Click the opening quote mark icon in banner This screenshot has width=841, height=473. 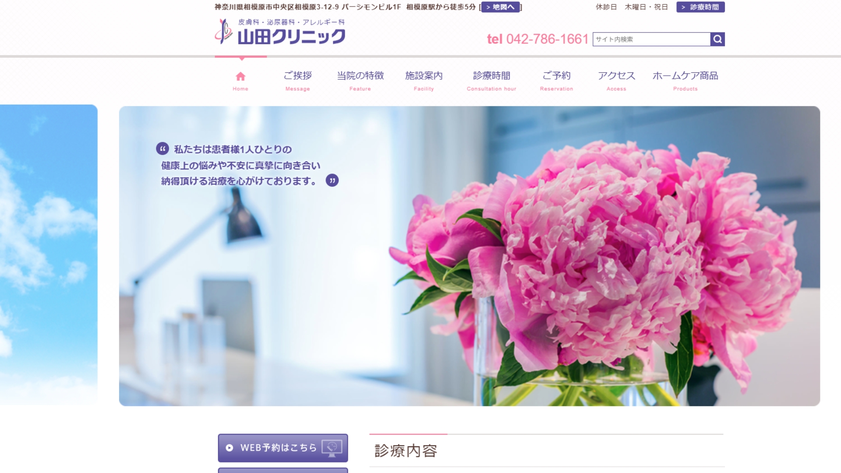coord(162,149)
